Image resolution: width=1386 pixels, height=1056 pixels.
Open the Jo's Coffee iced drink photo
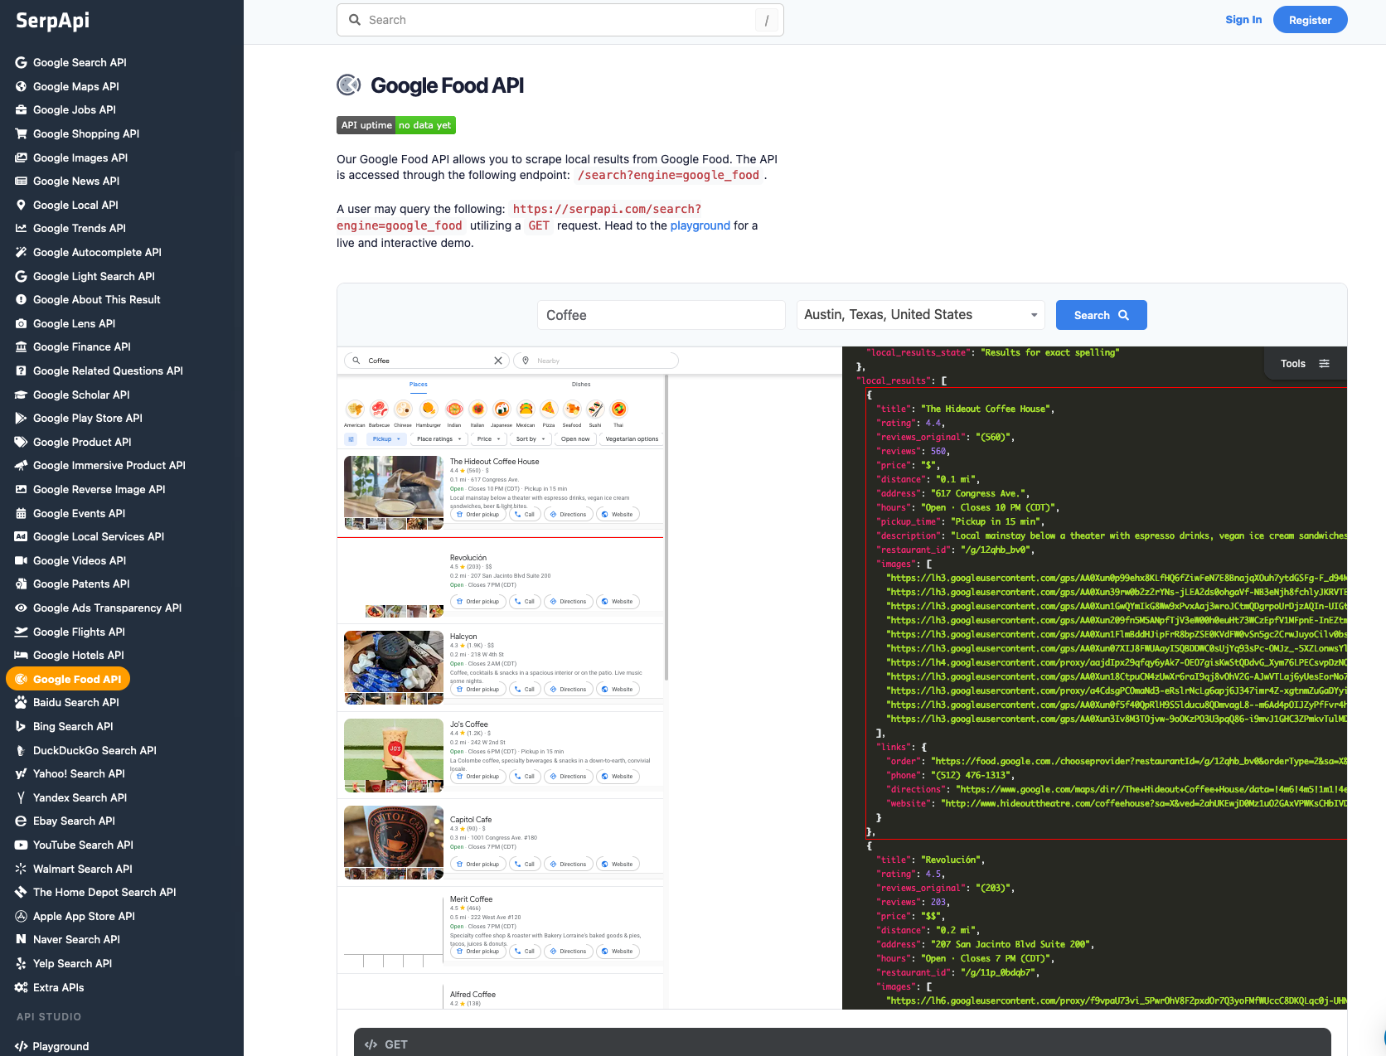click(x=394, y=749)
